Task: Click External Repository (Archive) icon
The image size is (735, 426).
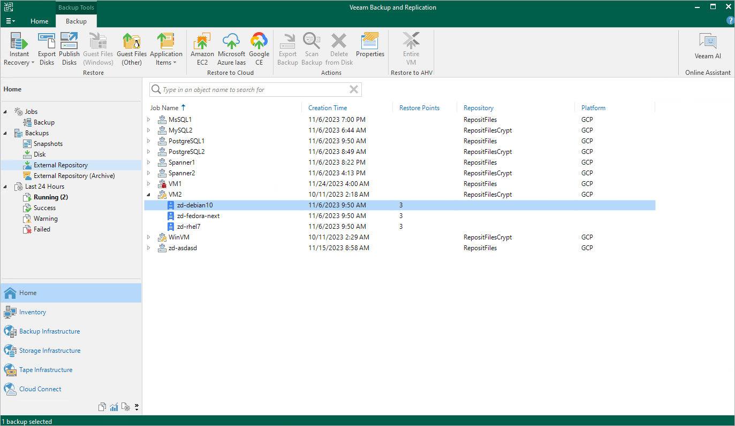Action: pos(28,176)
